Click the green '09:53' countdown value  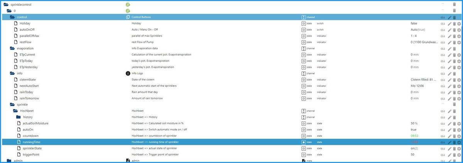tap(414, 136)
